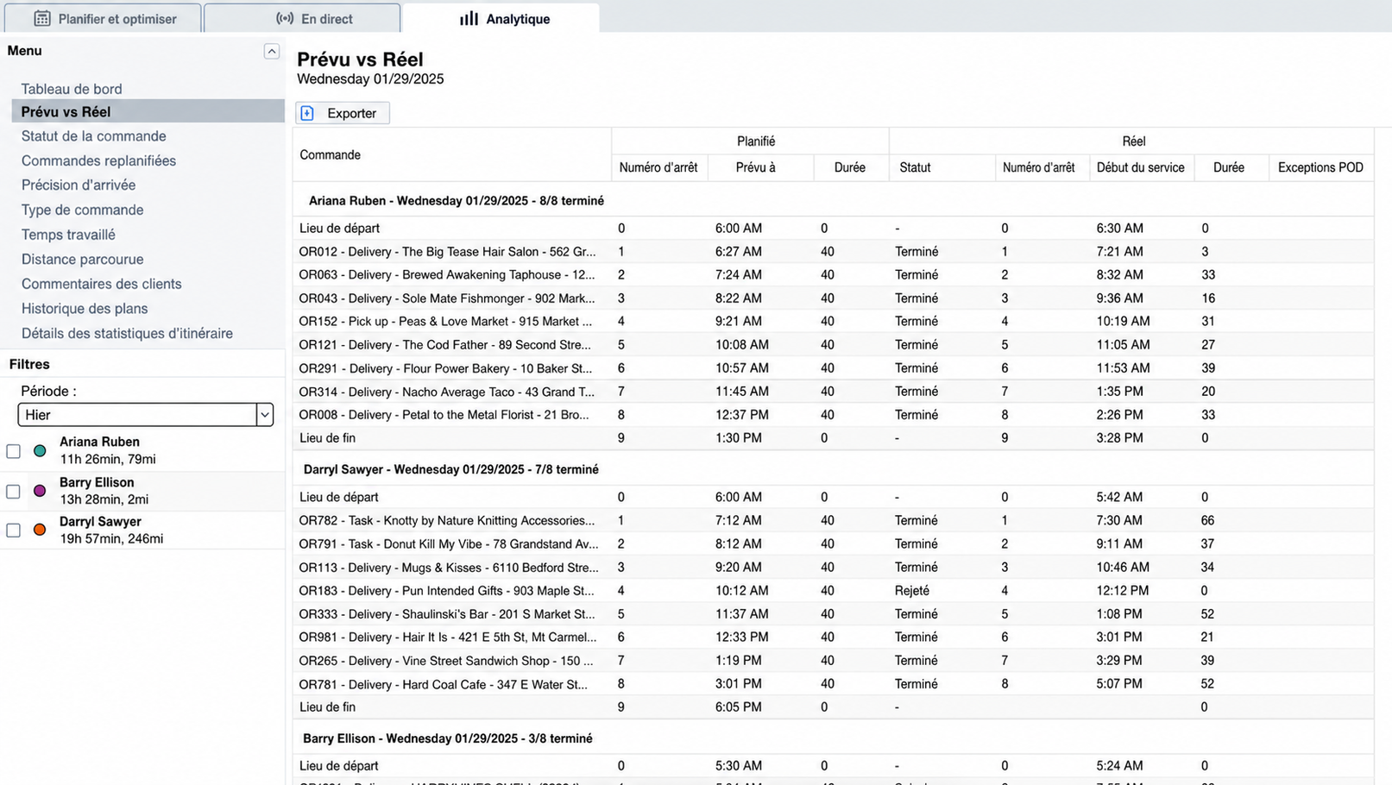The image size is (1392, 785).
Task: Open the Période dropdown arrow
Action: pyautogui.click(x=265, y=415)
